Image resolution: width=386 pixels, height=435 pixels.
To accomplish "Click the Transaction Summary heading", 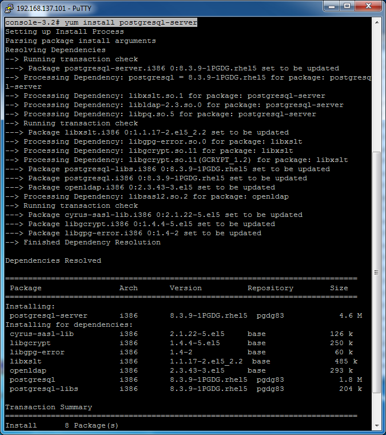I will click(x=49, y=407).
